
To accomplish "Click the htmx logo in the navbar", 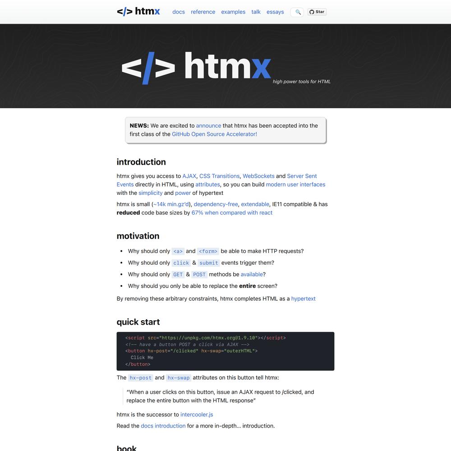I will tap(138, 12).
